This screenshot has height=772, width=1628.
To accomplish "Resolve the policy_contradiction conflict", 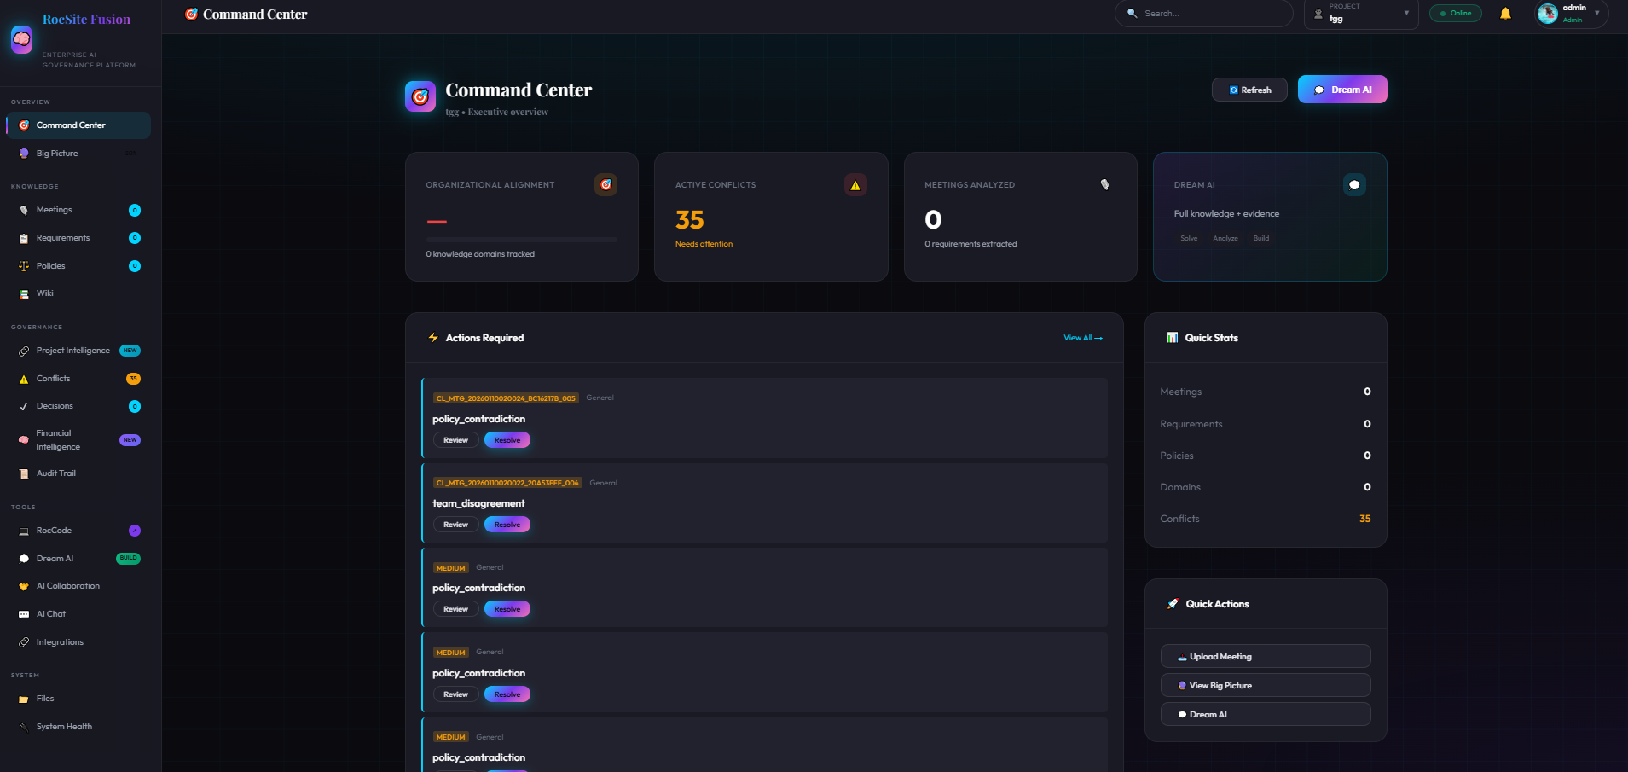I will tap(507, 439).
